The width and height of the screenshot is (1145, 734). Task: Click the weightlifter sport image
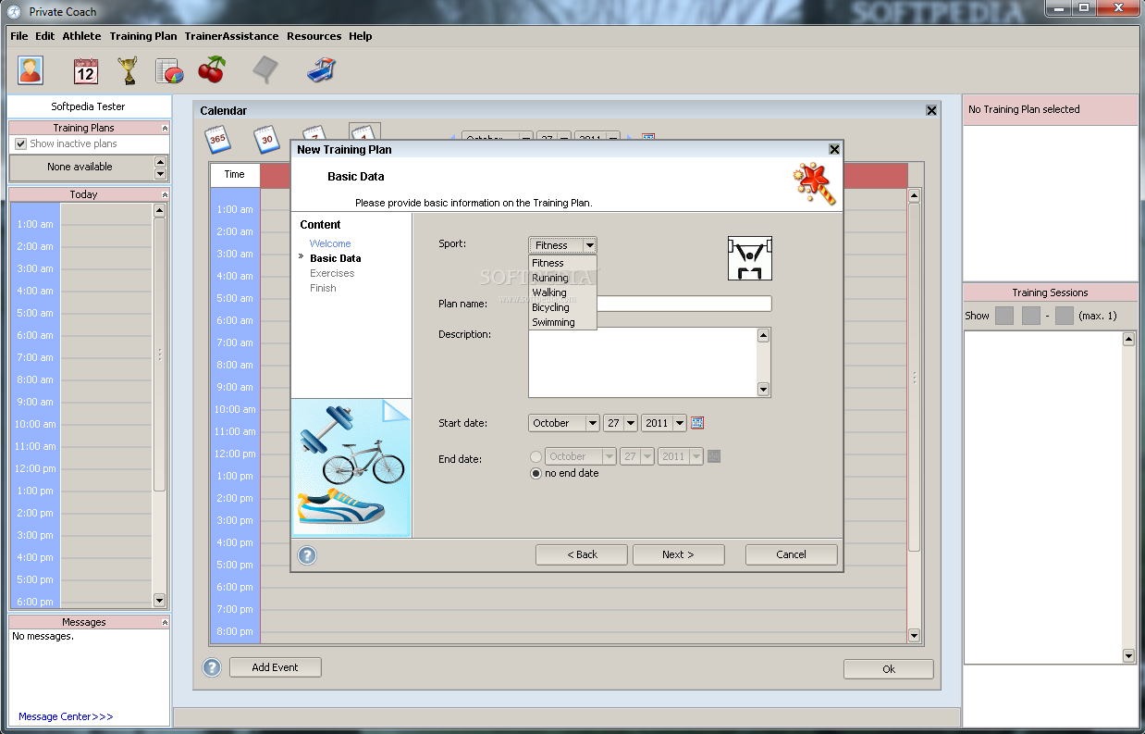tap(750, 258)
